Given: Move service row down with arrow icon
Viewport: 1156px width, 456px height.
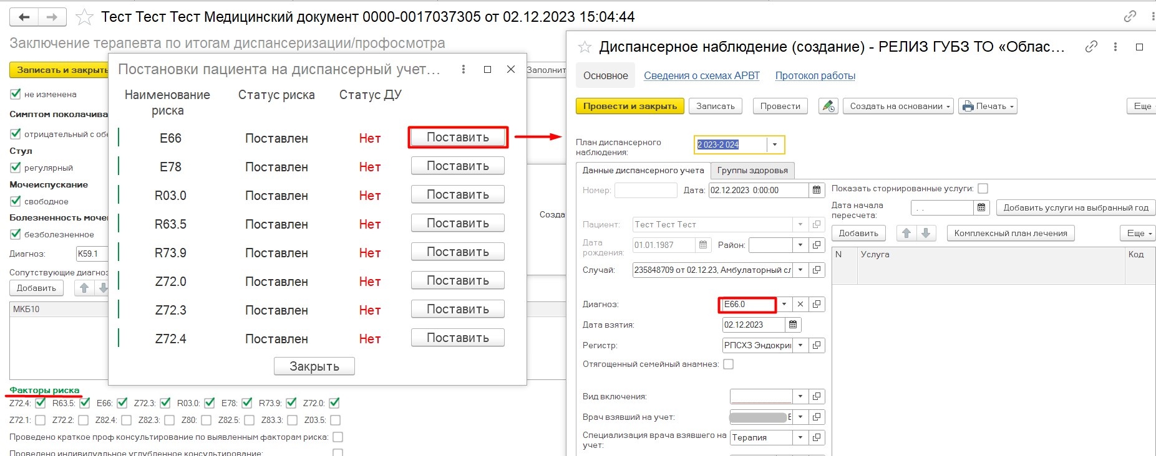Looking at the screenshot, I should [x=926, y=233].
